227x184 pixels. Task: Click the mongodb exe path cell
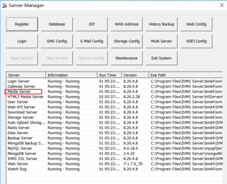pos(186,154)
